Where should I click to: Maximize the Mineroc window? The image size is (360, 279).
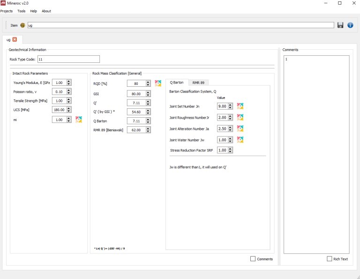point(340,3)
